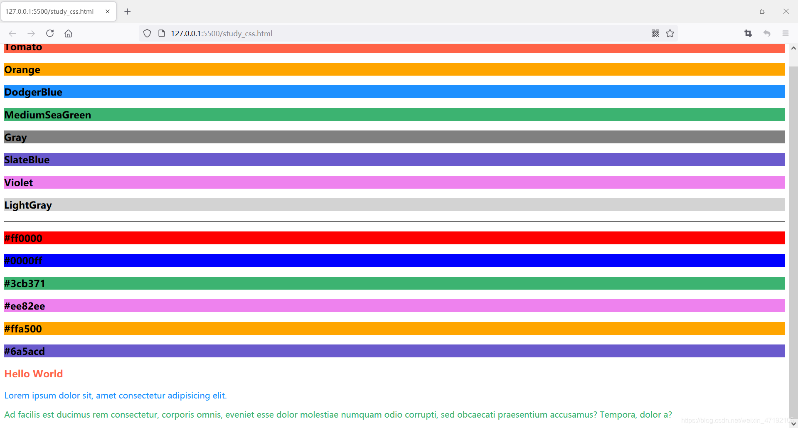Click the #3cb371 heading text
The height and width of the screenshot is (428, 798).
point(25,283)
